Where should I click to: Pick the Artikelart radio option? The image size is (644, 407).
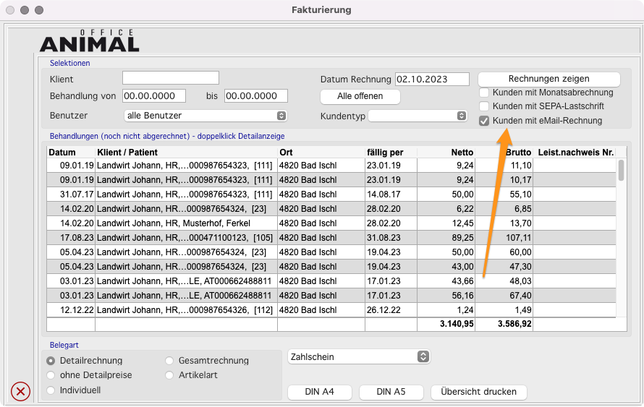coord(169,375)
